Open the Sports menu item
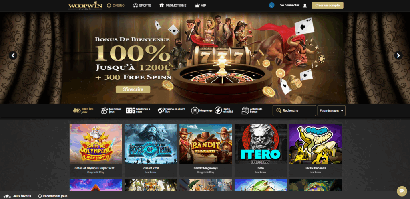Viewport: 410px width, 199px height. point(142,6)
